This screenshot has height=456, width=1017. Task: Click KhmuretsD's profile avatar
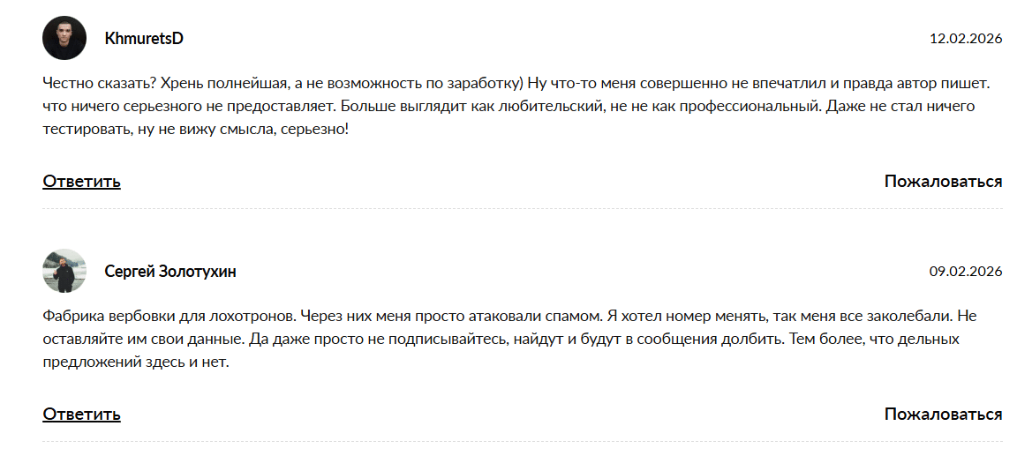64,38
